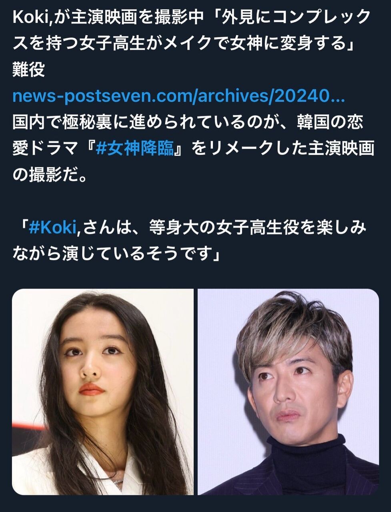Click the word 難役 below the headline

pos(28,70)
